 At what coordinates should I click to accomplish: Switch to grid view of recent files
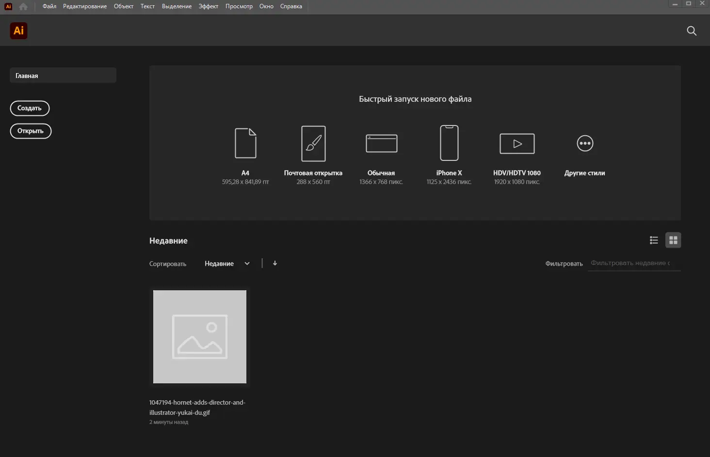pos(673,240)
